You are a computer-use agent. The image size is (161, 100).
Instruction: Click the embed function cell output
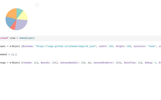[14, 54]
